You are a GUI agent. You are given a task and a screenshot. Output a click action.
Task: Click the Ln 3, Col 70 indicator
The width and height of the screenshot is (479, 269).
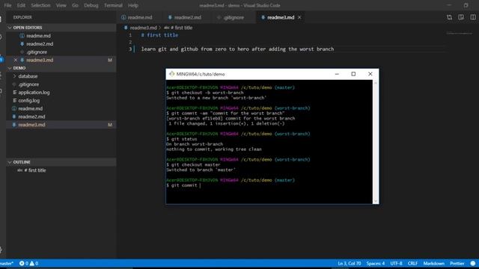(350, 264)
